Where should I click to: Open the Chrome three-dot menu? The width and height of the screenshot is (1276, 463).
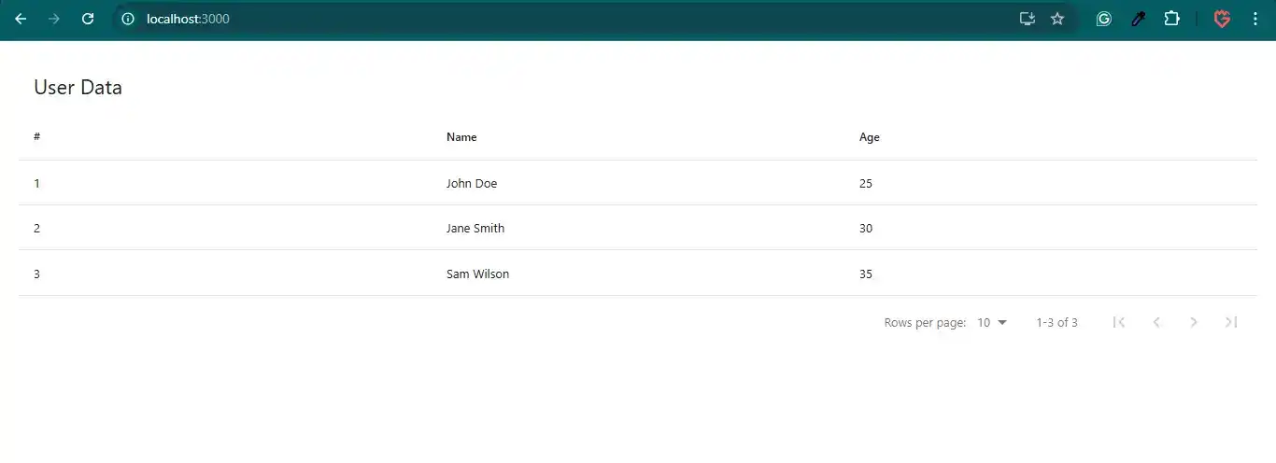coord(1255,19)
